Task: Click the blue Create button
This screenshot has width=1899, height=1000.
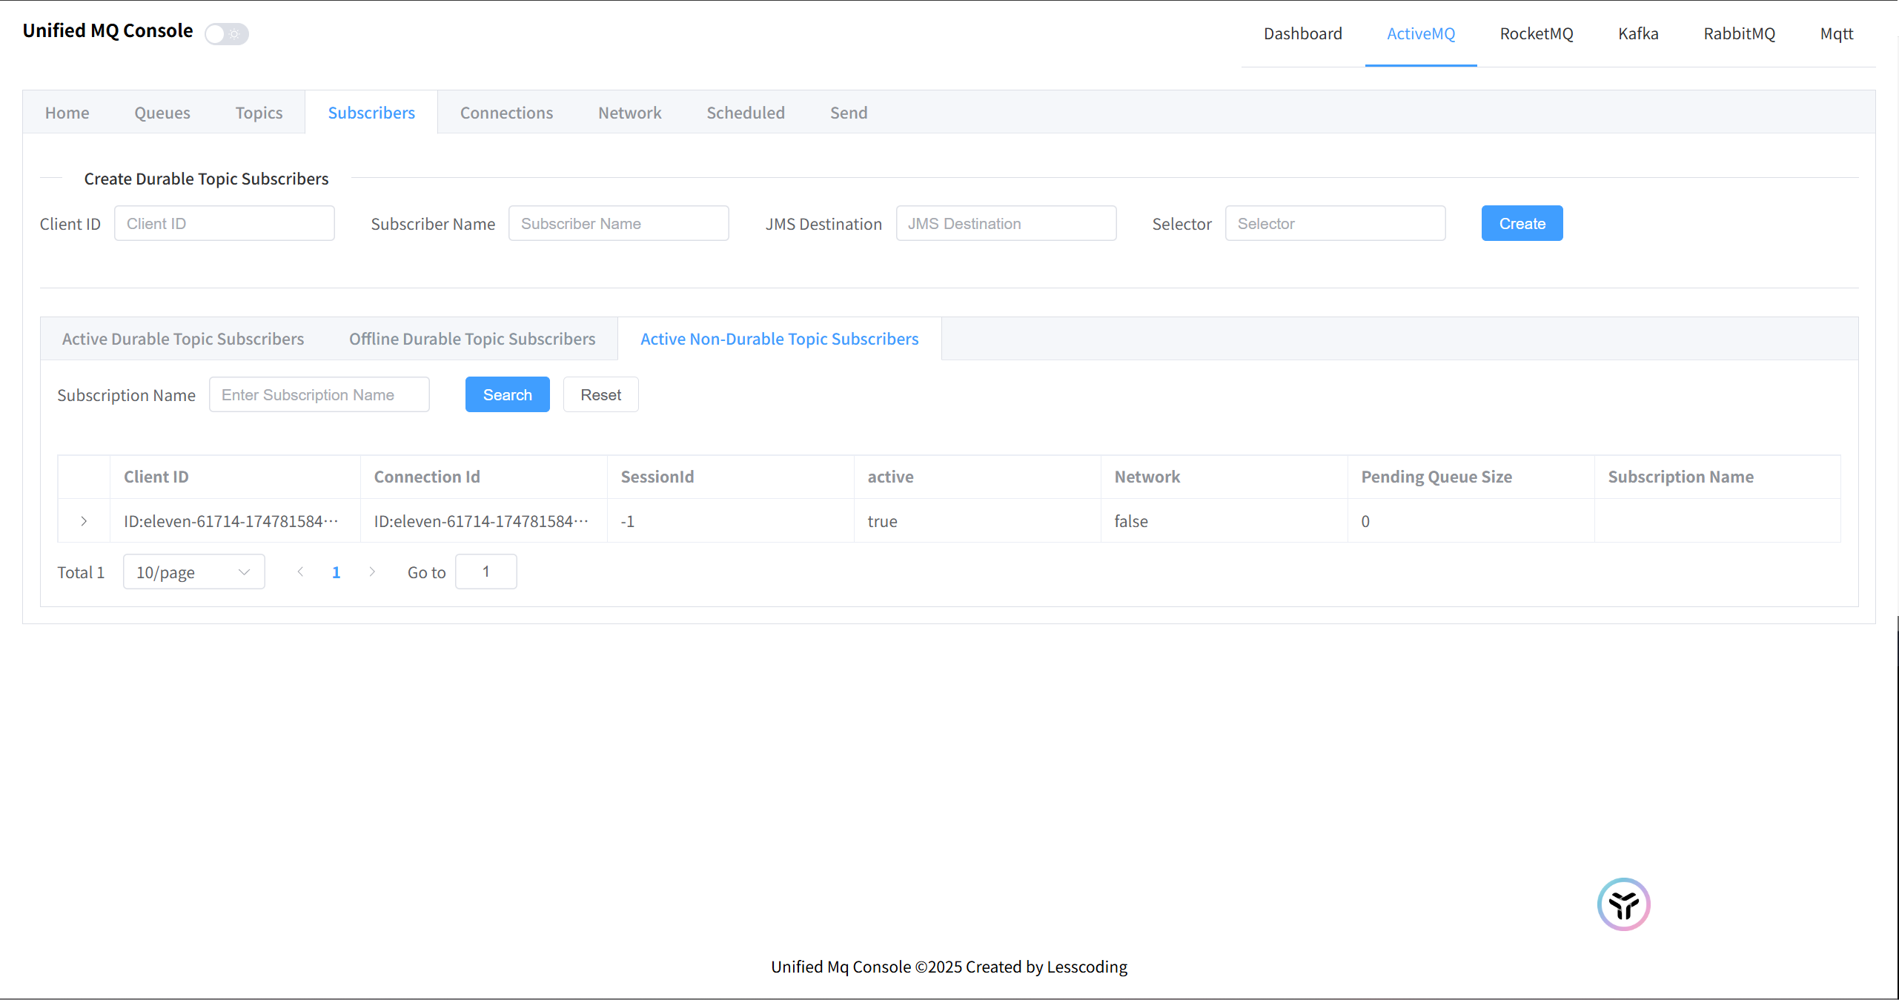Action: point(1522,223)
